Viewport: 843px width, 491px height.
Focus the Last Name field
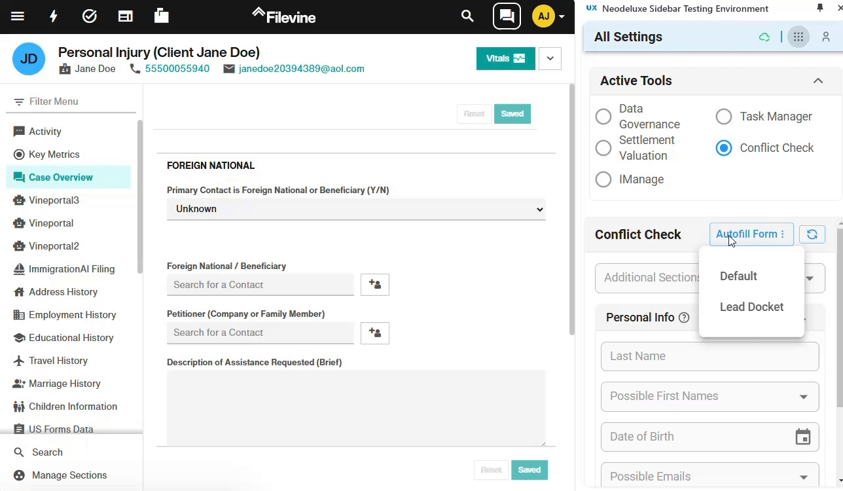[x=710, y=357]
